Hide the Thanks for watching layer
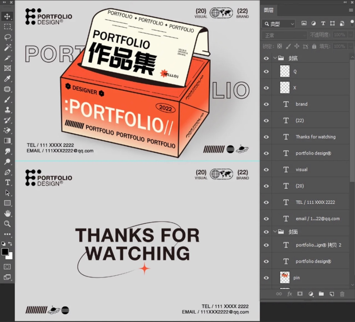 [x=266, y=137]
